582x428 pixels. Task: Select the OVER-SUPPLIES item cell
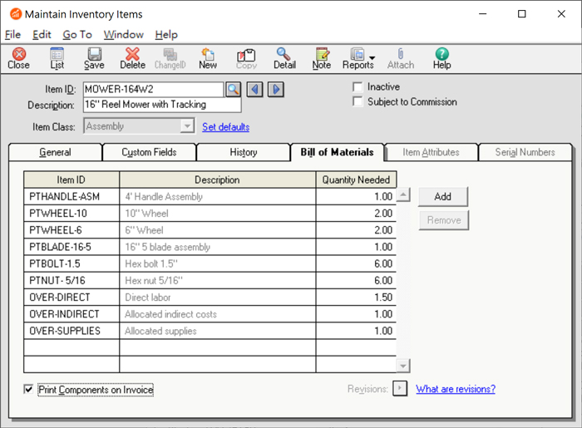coord(72,331)
